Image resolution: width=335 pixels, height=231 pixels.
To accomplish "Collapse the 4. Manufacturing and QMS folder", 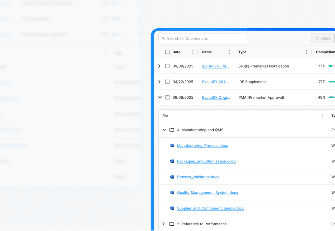I will click(x=164, y=130).
